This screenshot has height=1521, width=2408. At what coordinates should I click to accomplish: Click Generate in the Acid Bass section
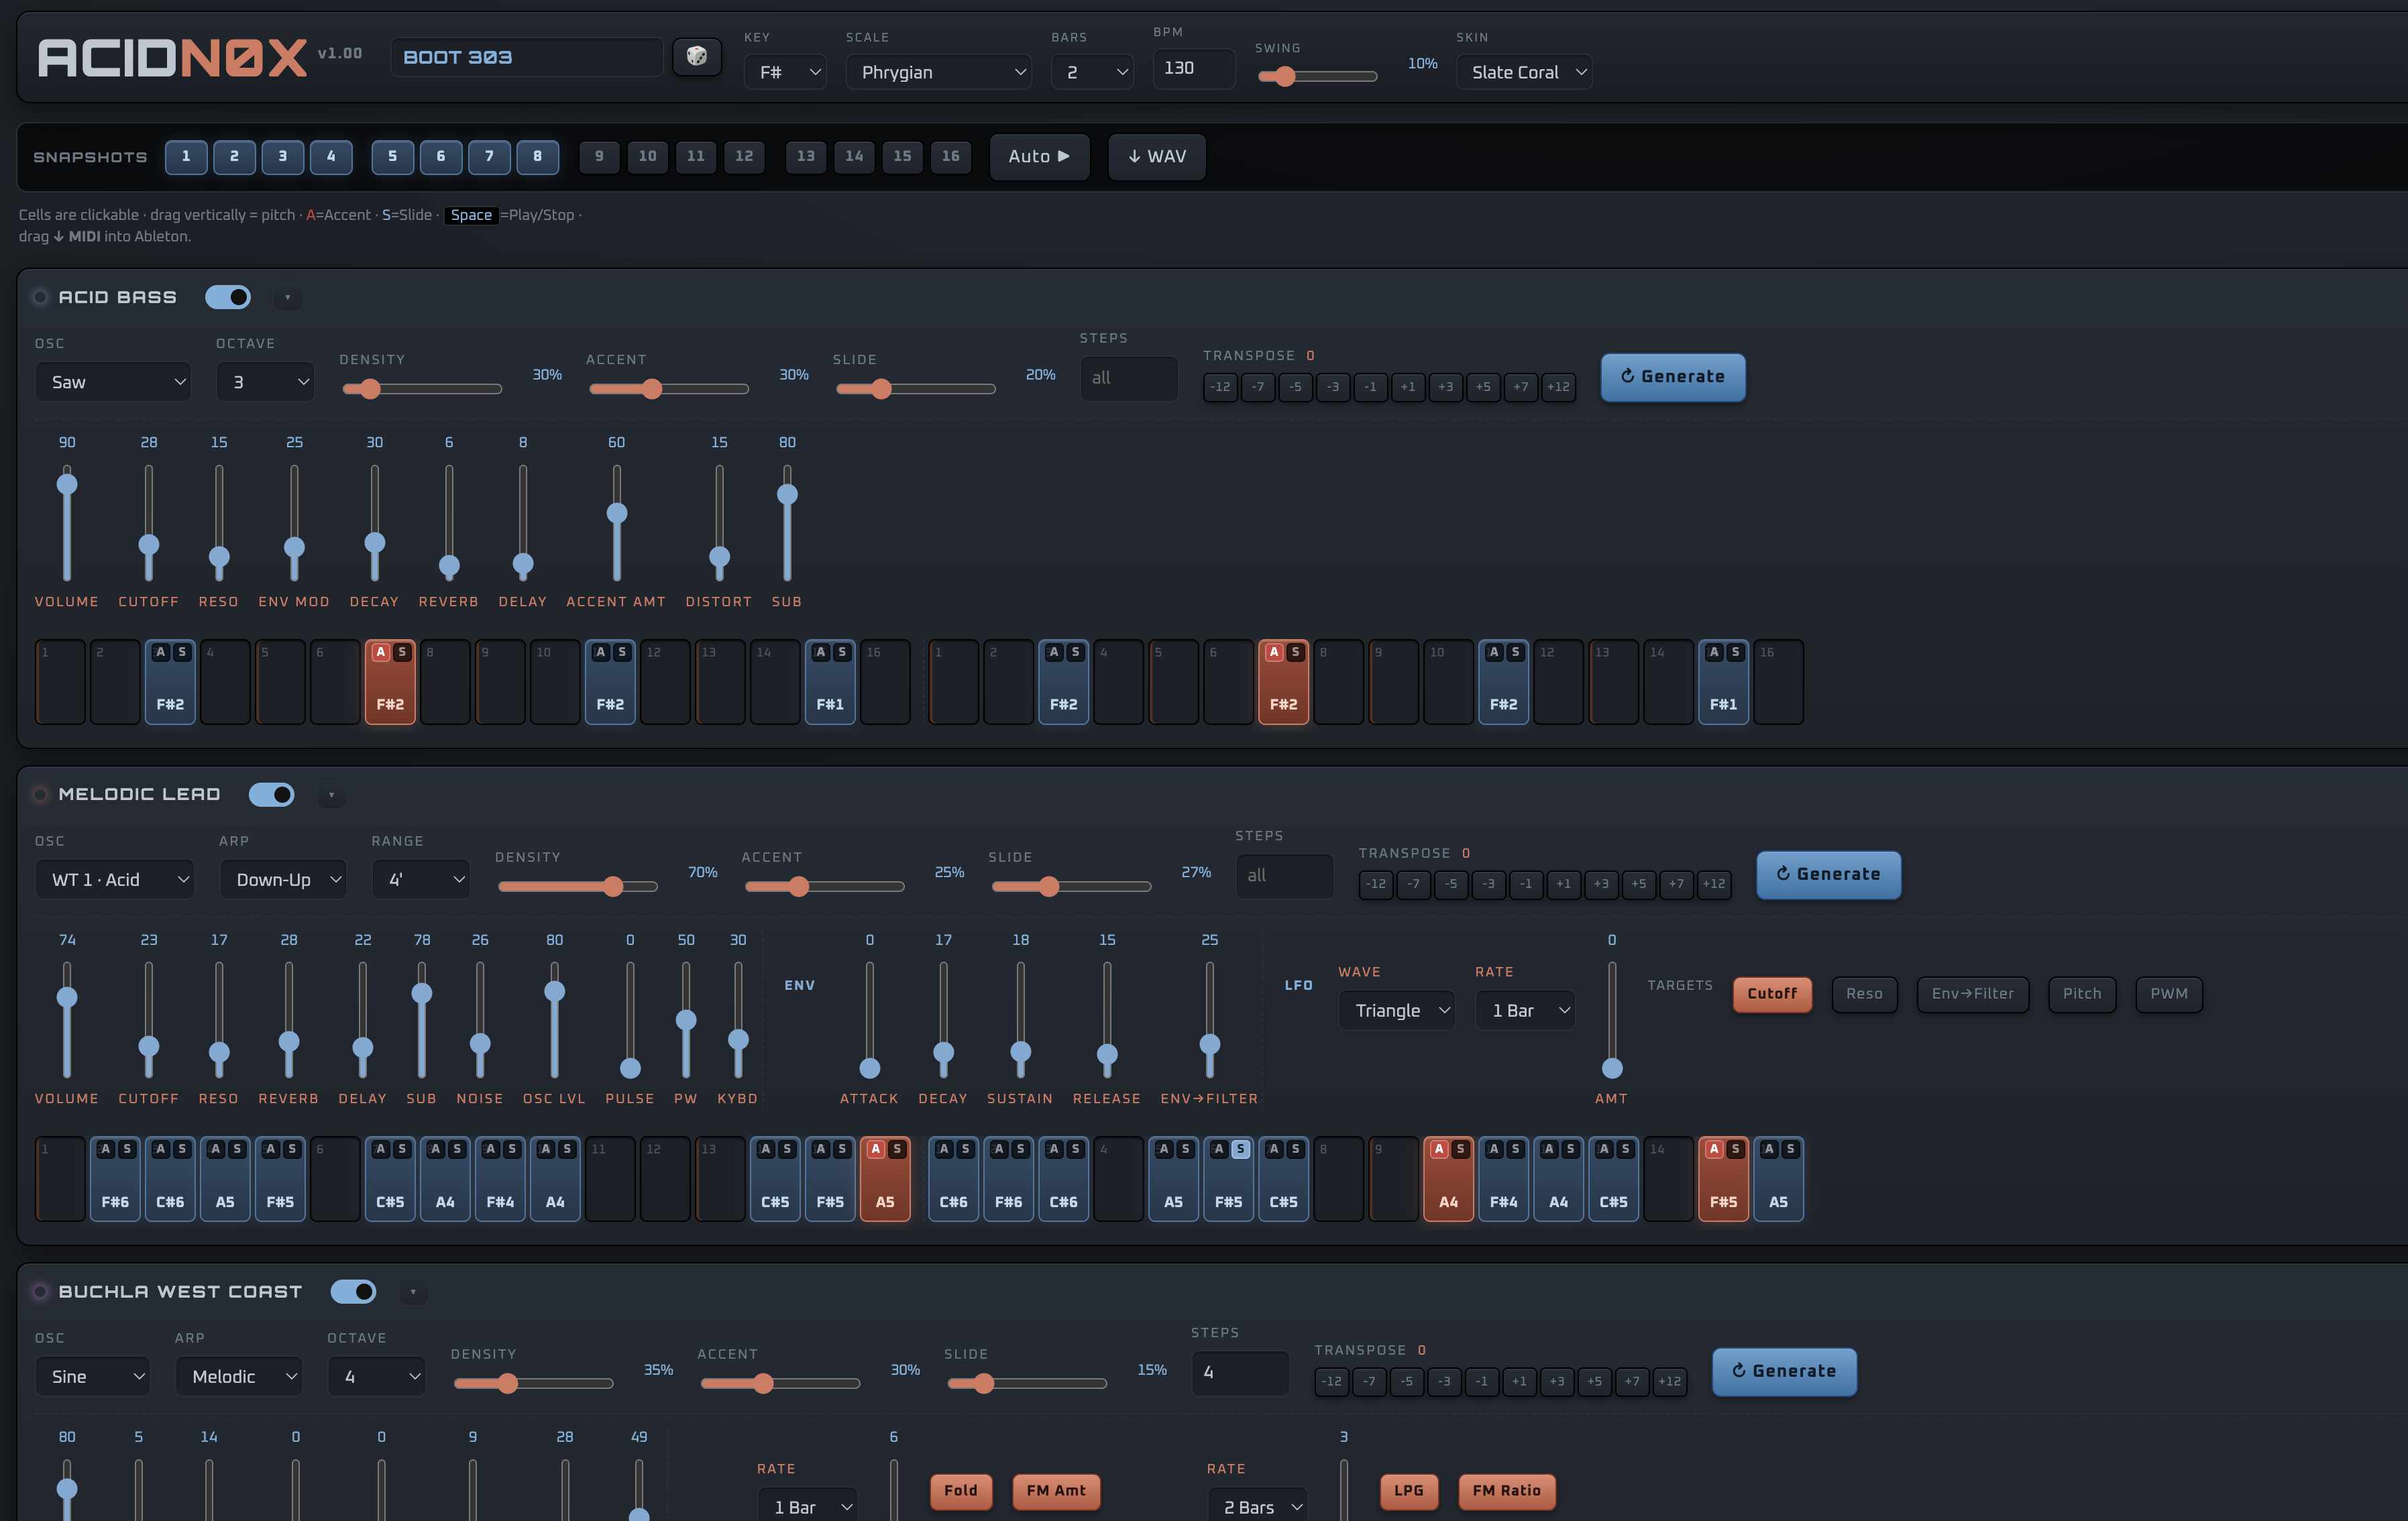(1673, 377)
